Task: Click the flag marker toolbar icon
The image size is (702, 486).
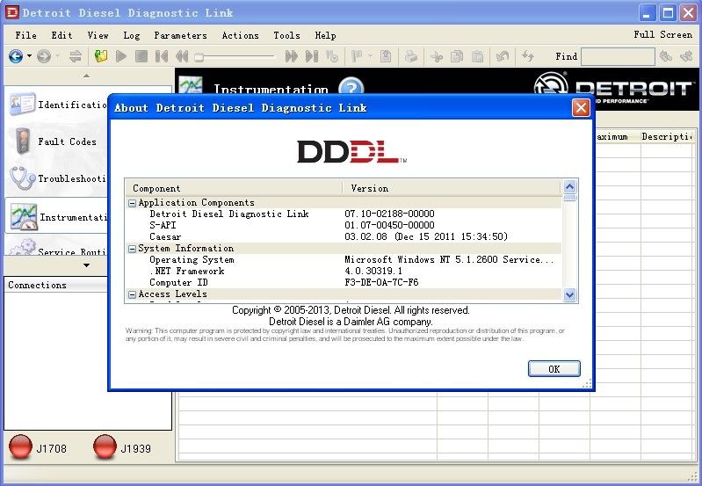Action: pyautogui.click(x=358, y=56)
